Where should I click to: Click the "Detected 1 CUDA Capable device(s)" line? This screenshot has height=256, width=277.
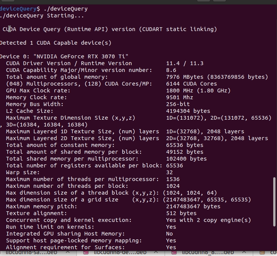[x=55, y=43]
